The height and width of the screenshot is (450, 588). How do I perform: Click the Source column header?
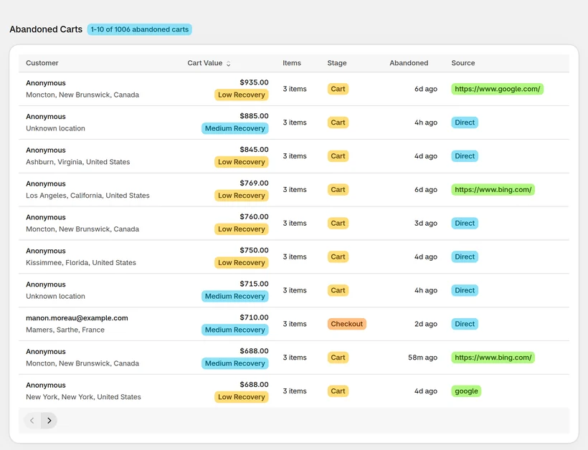pyautogui.click(x=463, y=63)
